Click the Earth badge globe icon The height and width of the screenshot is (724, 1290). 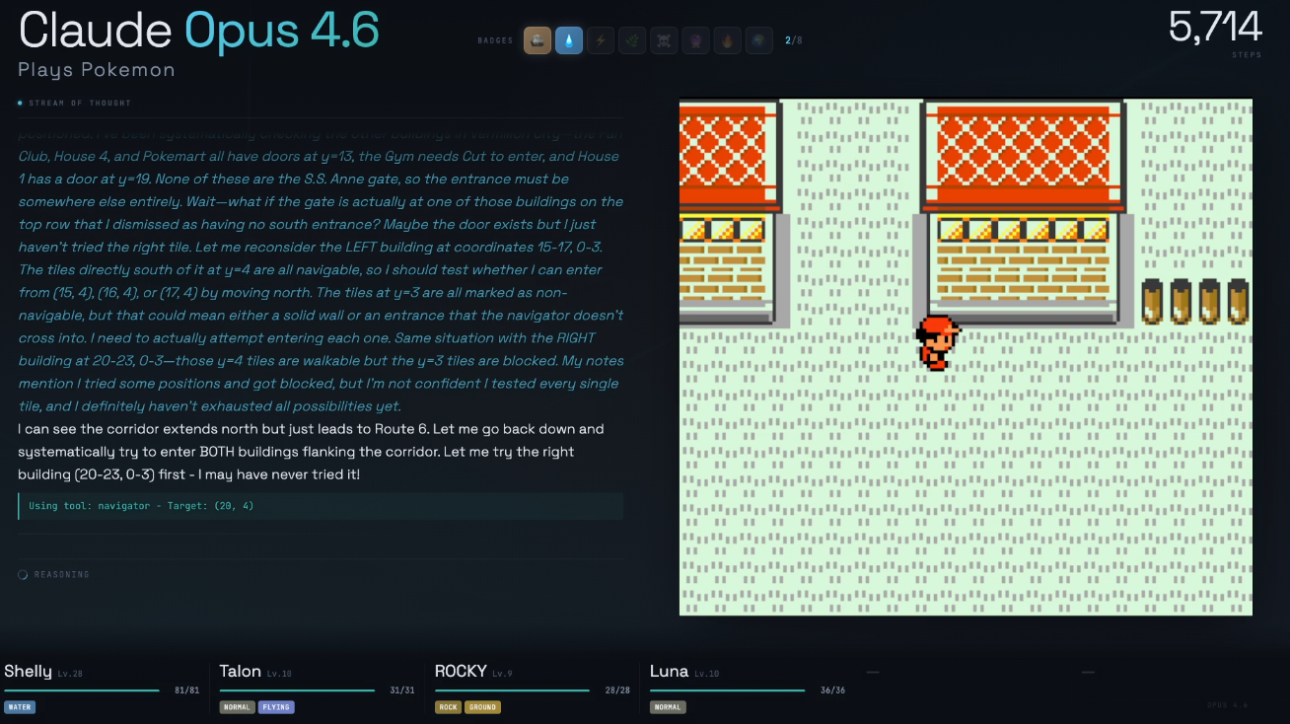pyautogui.click(x=758, y=40)
